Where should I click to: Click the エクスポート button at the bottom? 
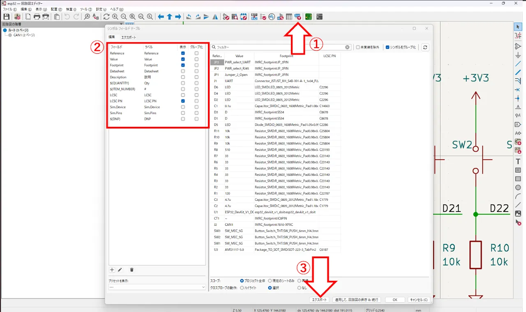[320, 300]
